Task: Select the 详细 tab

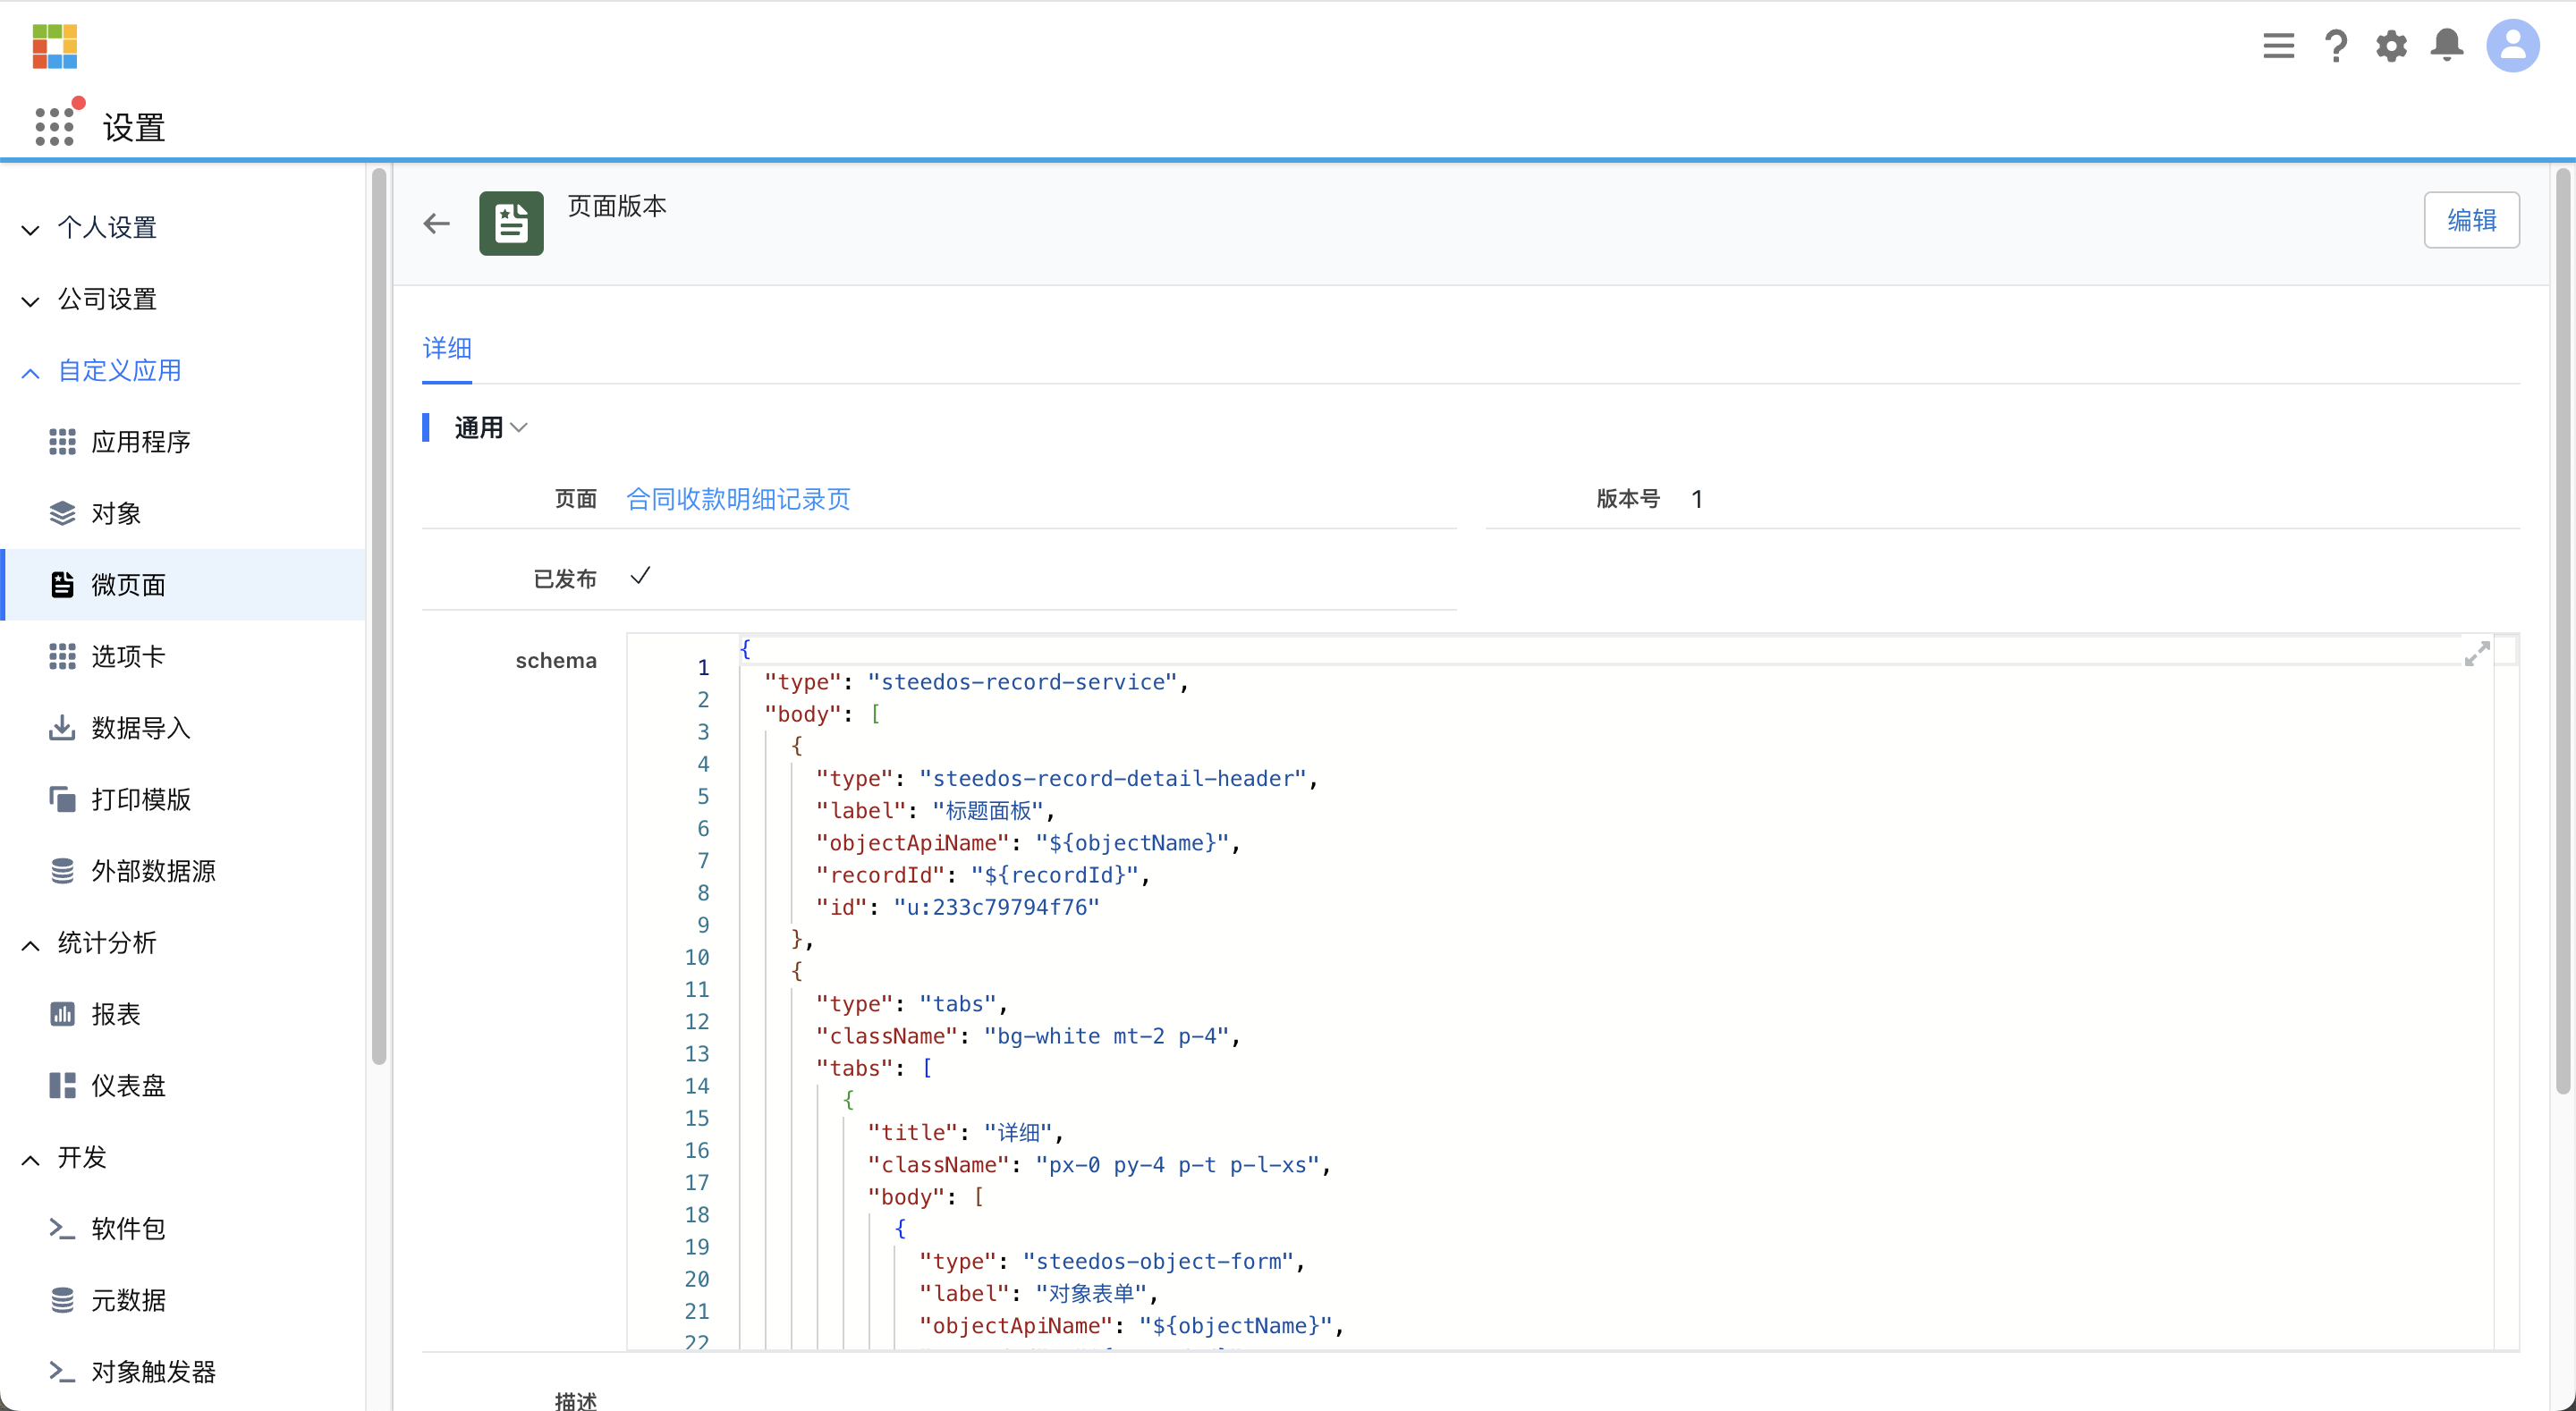Action: (446, 348)
